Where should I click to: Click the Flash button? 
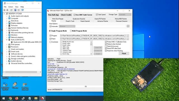(x=124, y=54)
